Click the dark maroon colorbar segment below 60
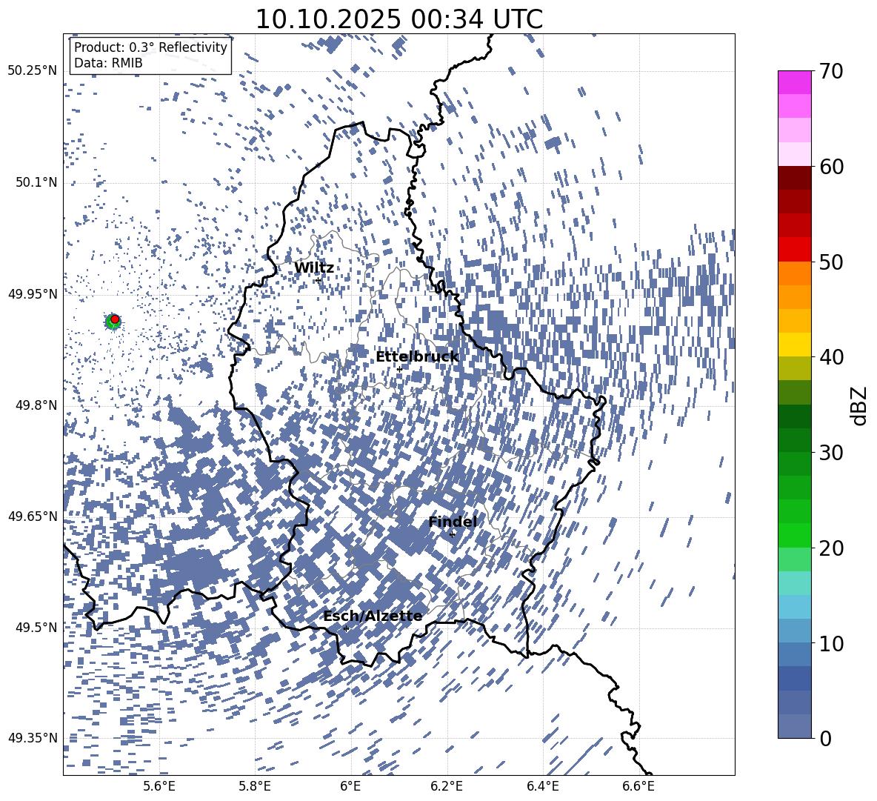Image resolution: width=877 pixels, height=801 pixels. (x=795, y=178)
